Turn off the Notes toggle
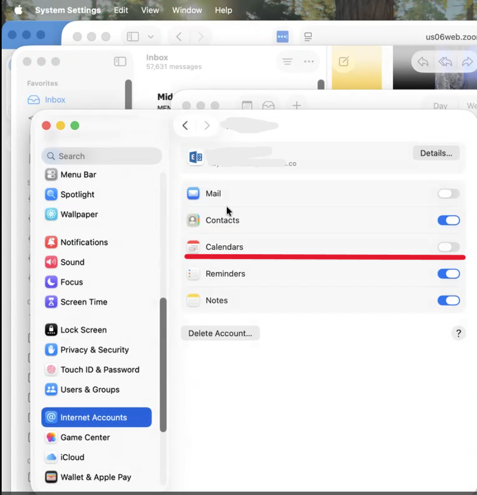Viewport: 477px width, 495px height. pyautogui.click(x=448, y=300)
